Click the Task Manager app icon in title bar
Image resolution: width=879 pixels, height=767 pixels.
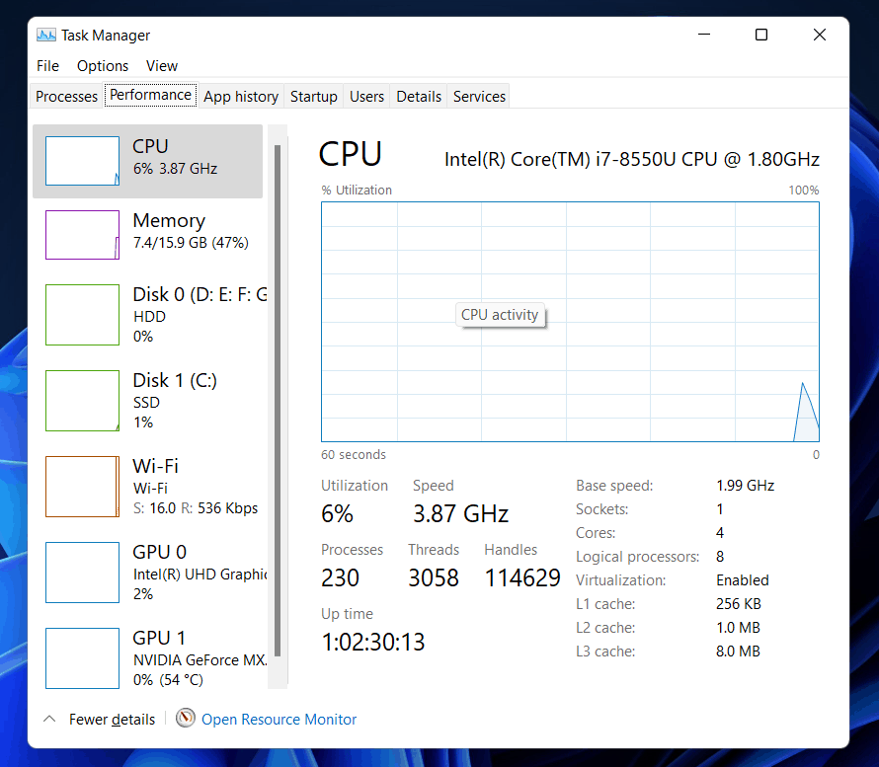click(46, 36)
